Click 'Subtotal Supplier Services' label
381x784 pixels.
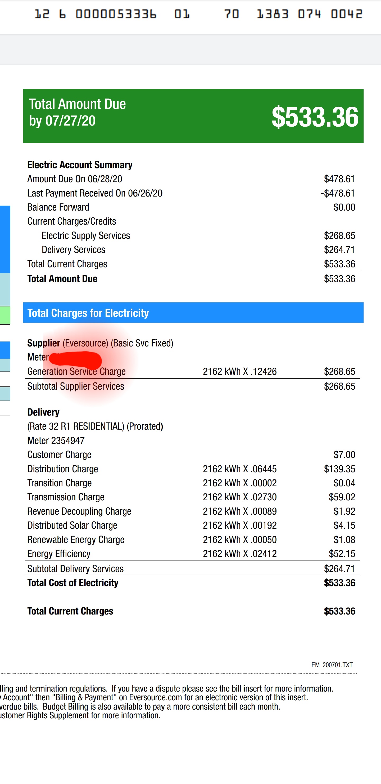pyautogui.click(x=76, y=386)
